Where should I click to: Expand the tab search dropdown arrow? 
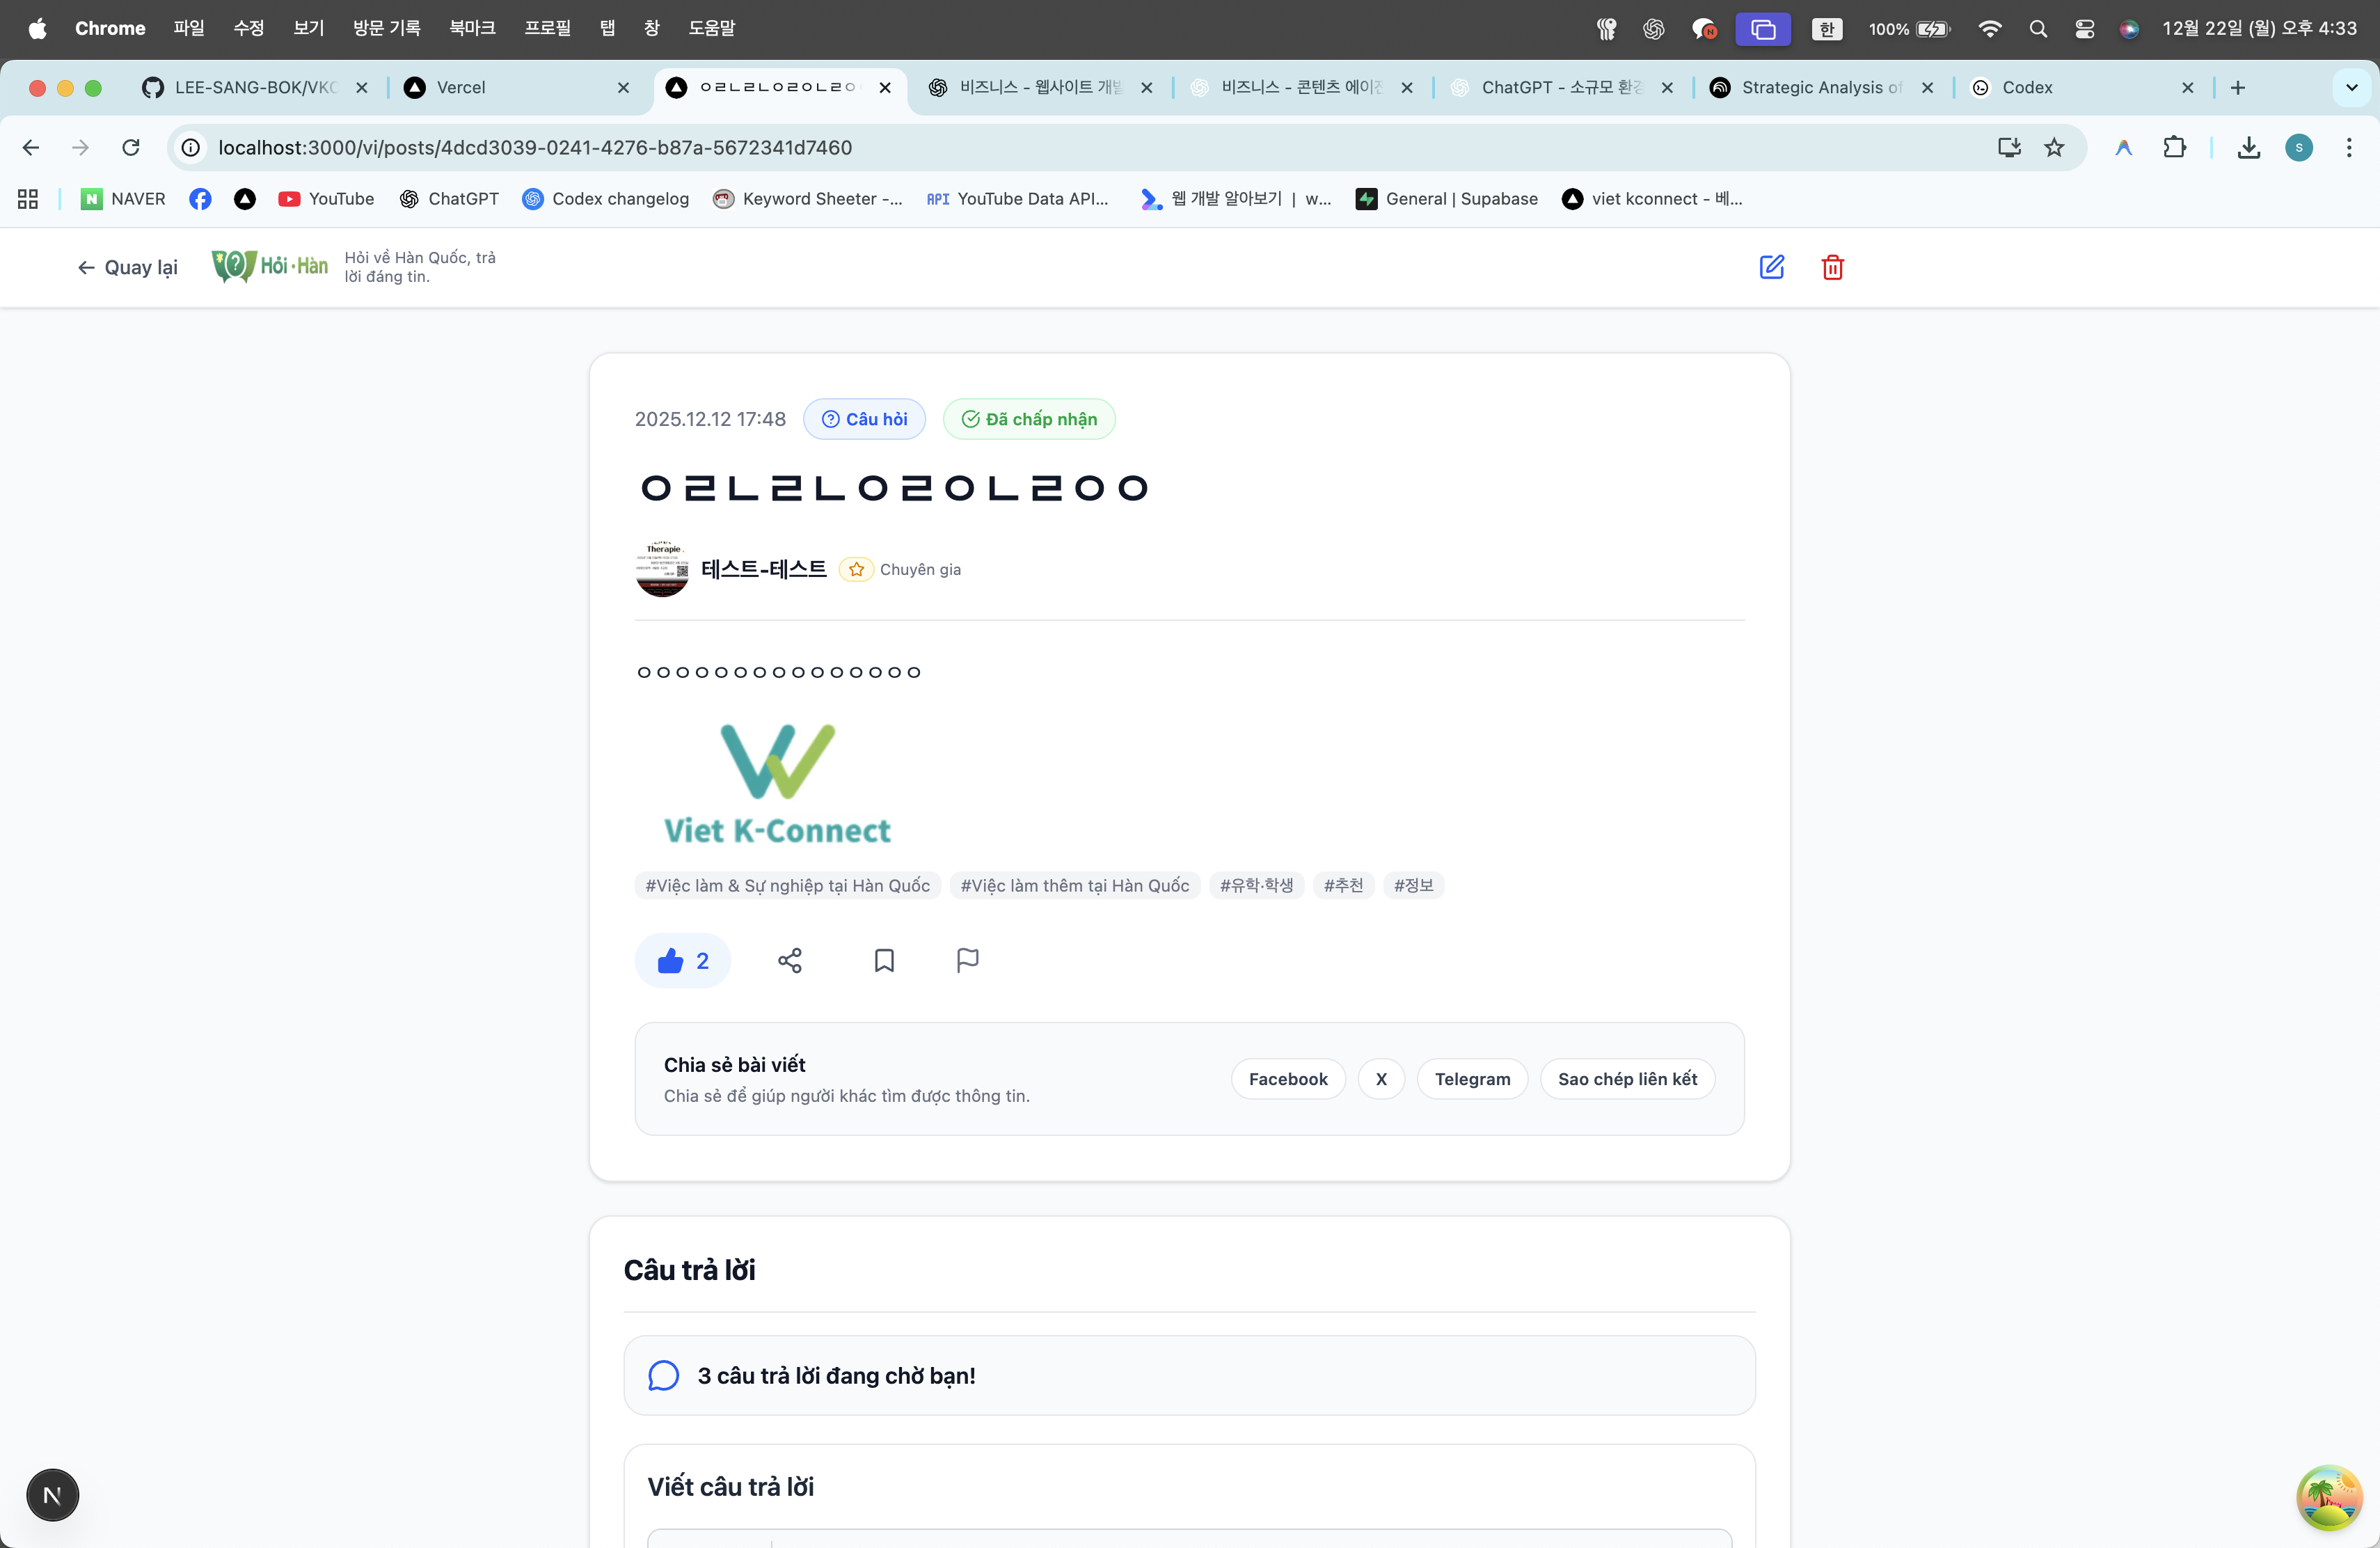click(2351, 88)
